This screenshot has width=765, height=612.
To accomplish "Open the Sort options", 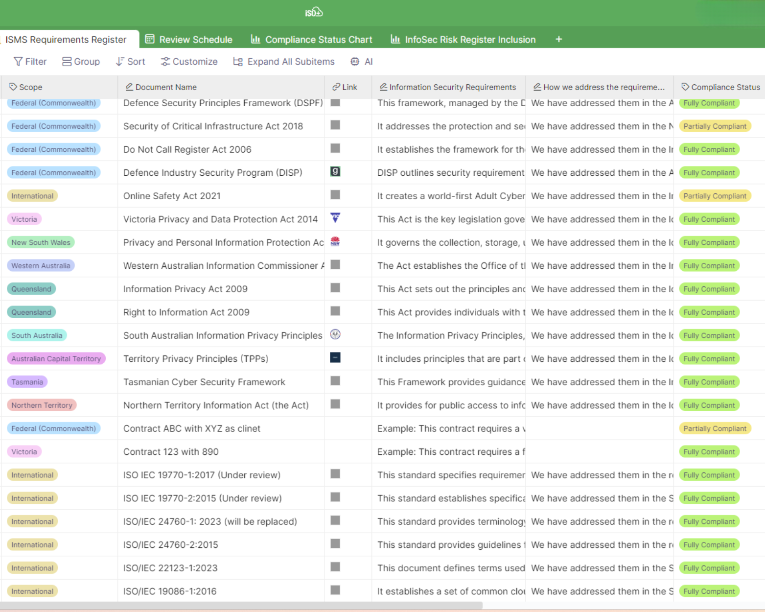I will coord(131,62).
